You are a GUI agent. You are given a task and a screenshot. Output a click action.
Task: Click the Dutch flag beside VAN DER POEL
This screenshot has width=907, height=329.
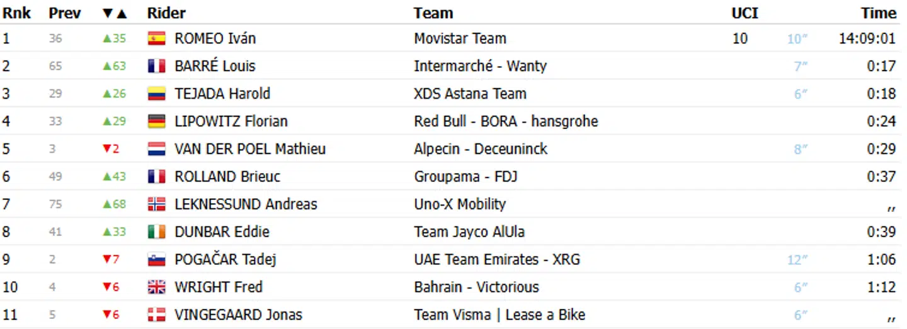coord(156,149)
